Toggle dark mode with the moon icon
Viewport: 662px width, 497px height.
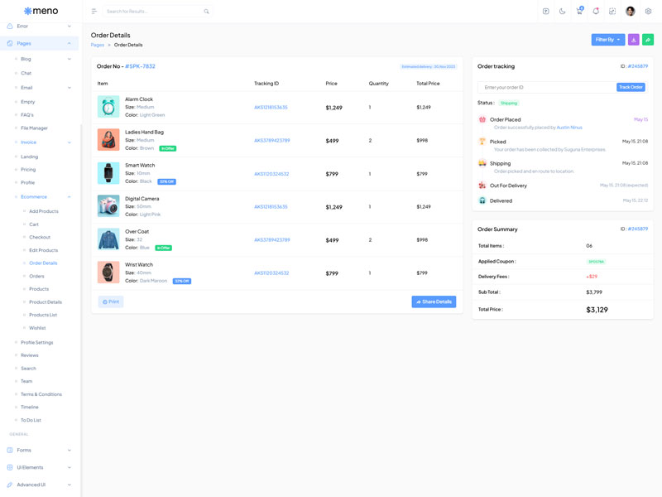pos(563,12)
